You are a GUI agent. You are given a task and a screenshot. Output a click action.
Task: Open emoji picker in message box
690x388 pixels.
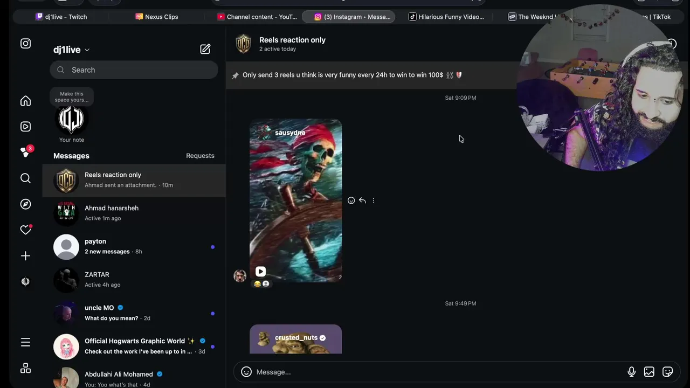click(x=246, y=372)
